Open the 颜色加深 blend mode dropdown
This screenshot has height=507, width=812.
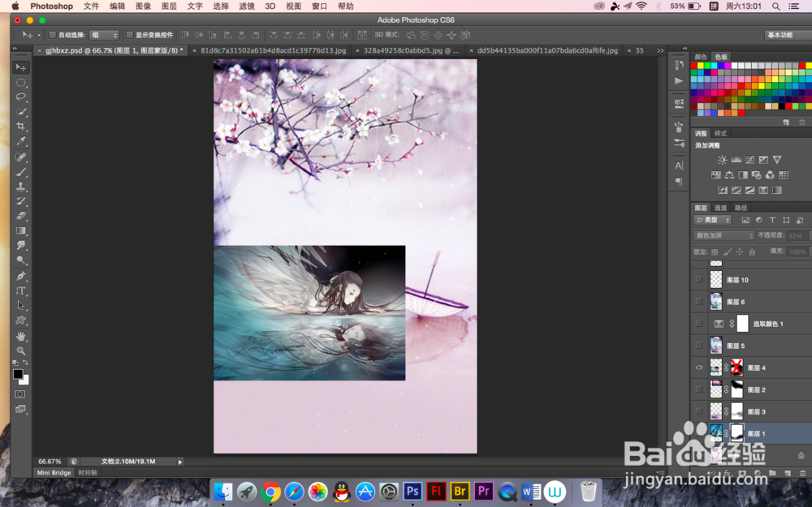pos(724,236)
